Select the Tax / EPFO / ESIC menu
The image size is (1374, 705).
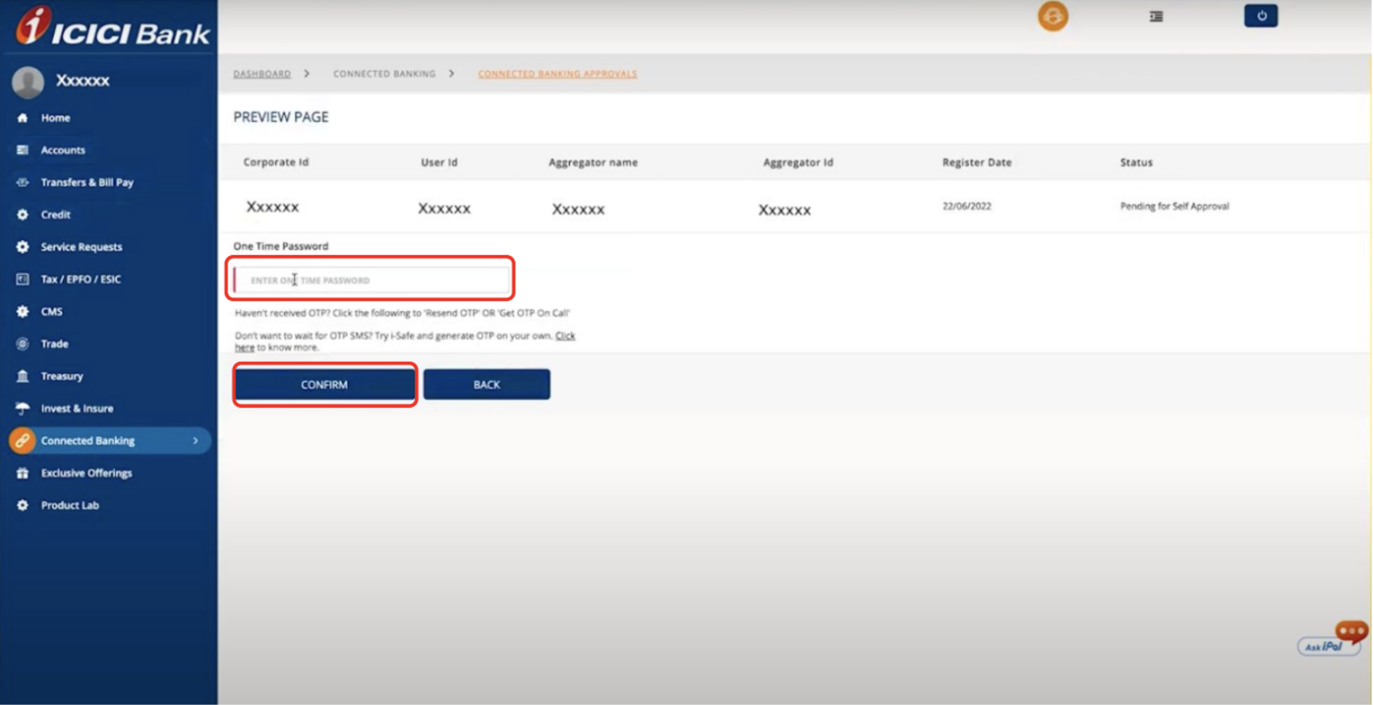coord(81,279)
